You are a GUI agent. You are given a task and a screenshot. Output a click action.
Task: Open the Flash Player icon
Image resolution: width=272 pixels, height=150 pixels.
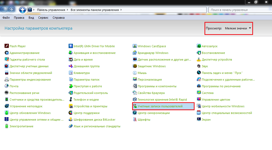[x=7, y=46]
